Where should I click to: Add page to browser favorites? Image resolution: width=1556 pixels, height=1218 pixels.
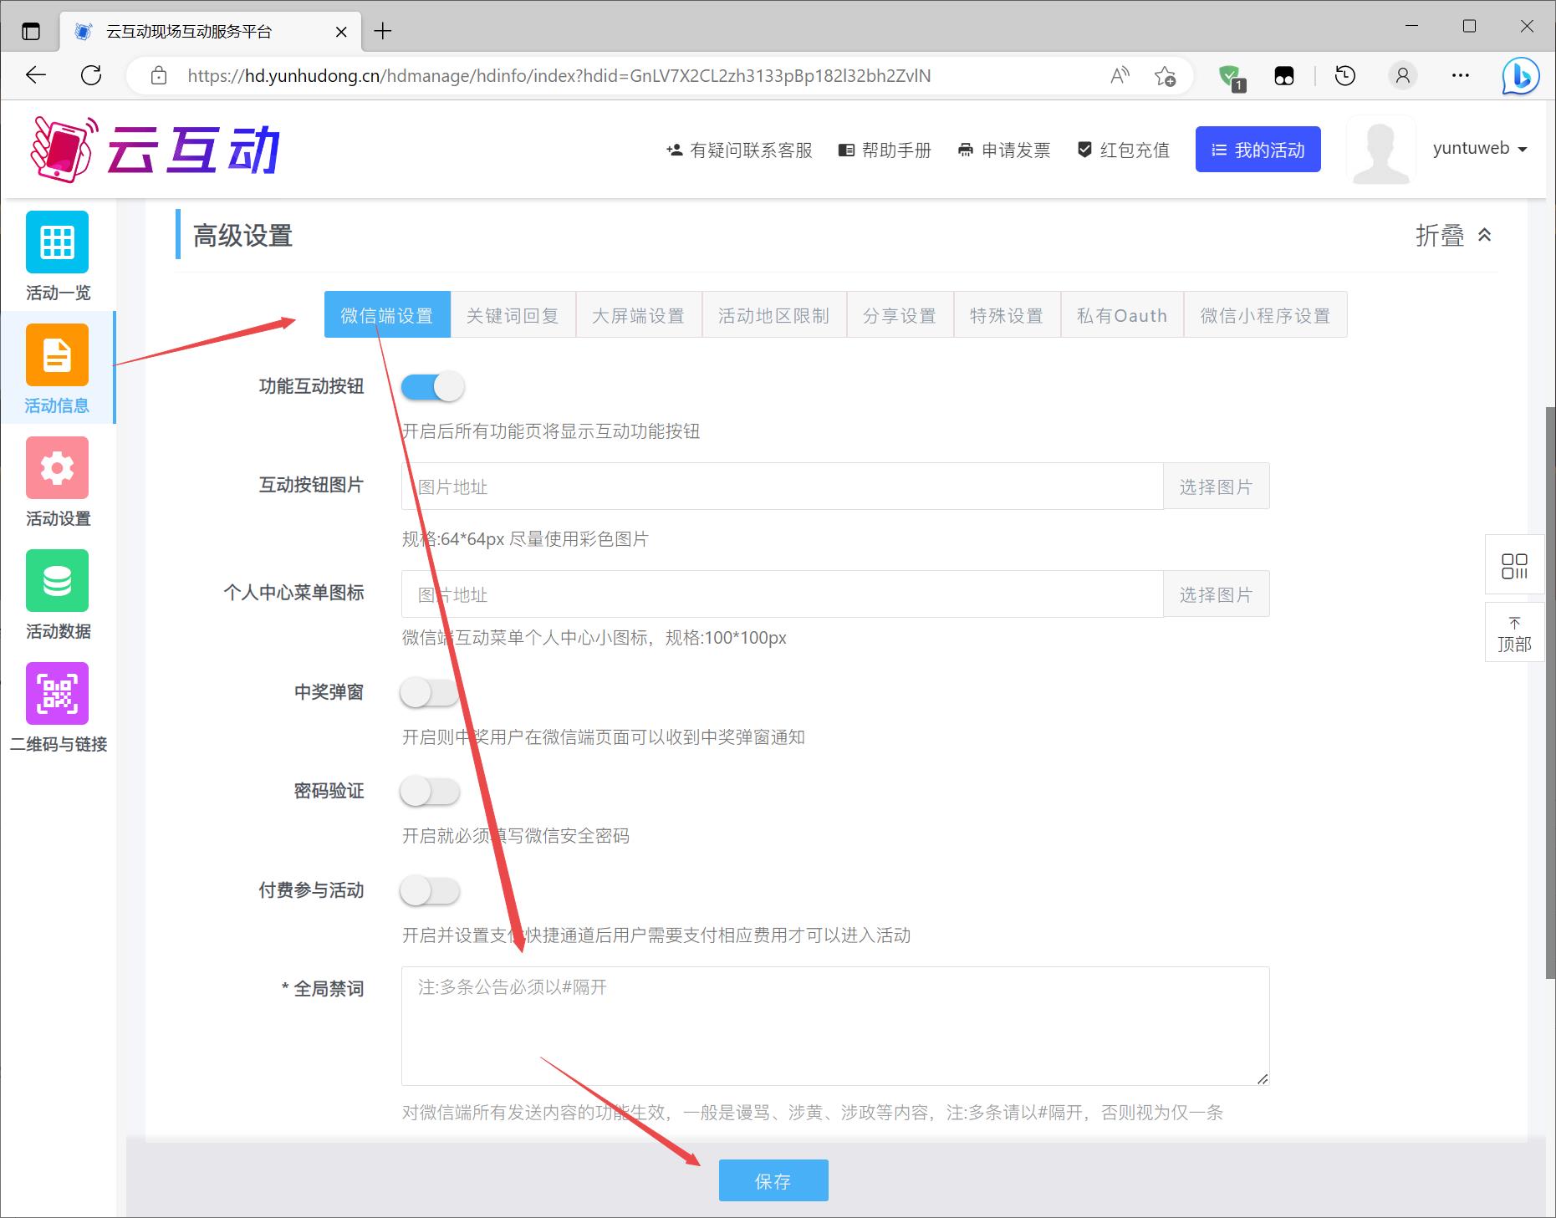point(1165,76)
